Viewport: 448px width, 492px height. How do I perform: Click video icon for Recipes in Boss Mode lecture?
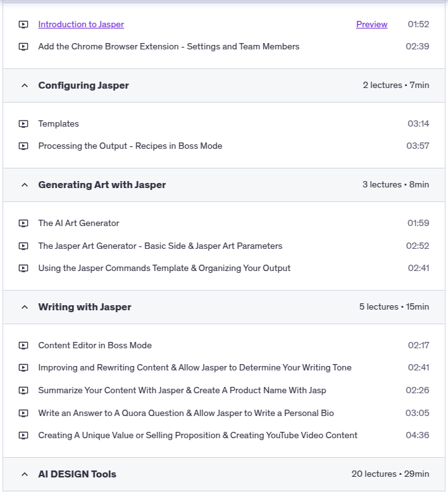[x=23, y=146]
